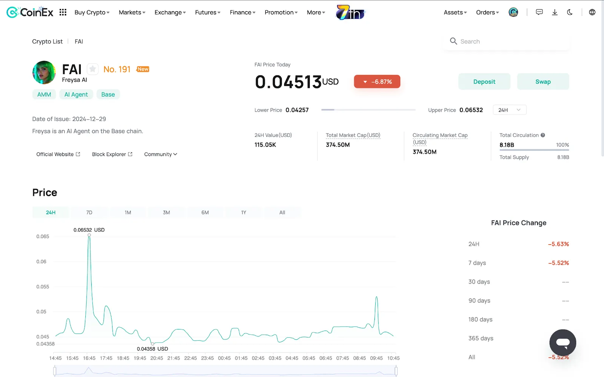Viewport: 604px width, 377px height.
Task: Click Circulating Market Cap label
Action: click(440, 138)
